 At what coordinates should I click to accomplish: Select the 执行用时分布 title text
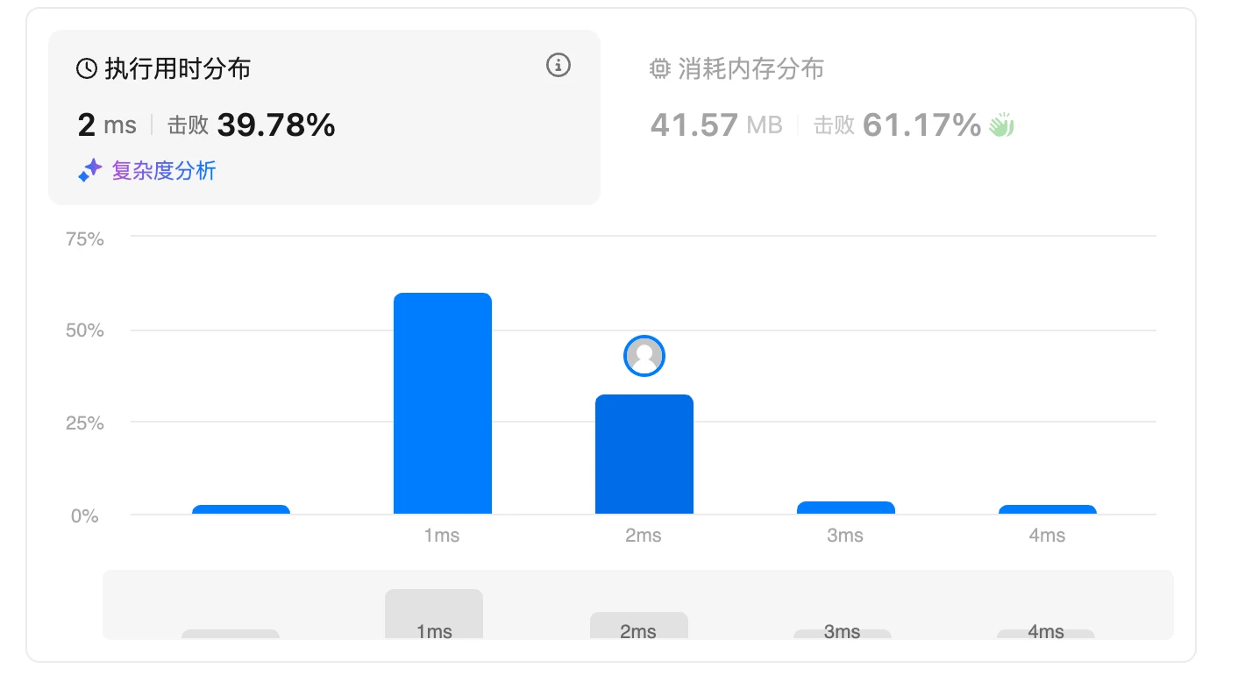click(x=178, y=69)
